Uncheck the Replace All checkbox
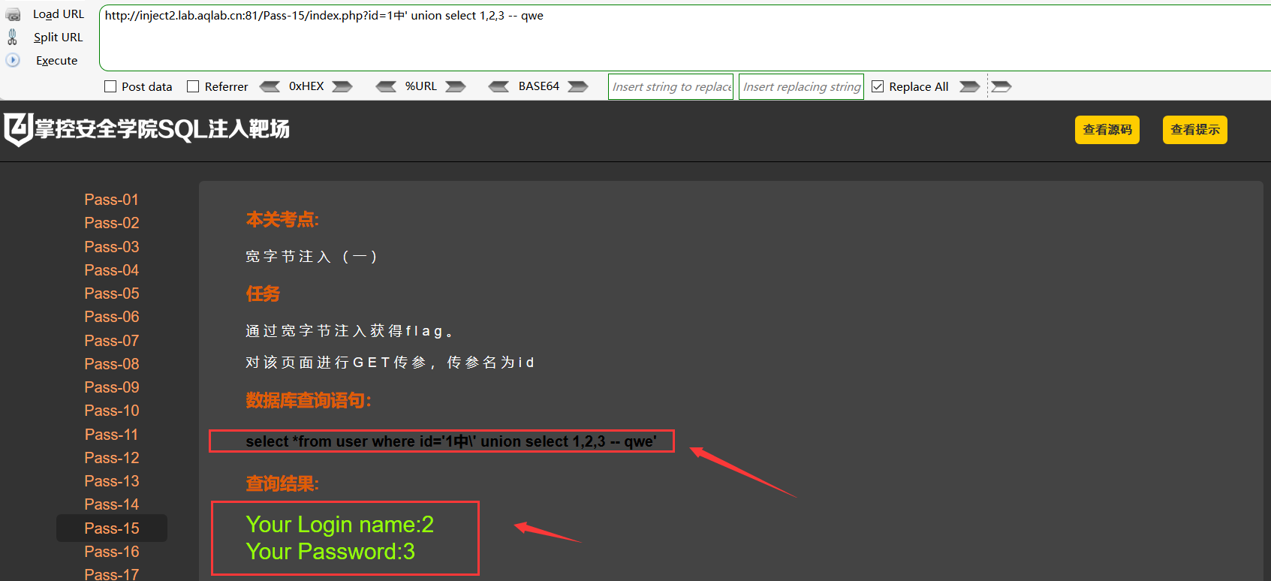 [x=878, y=86]
